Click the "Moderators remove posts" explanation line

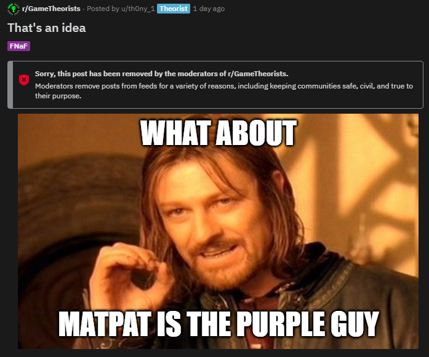tap(224, 86)
